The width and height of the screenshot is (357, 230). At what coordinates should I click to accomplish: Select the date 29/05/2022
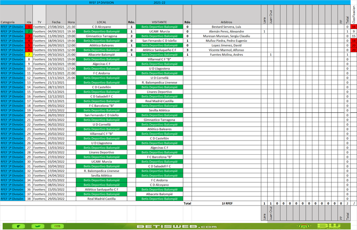coord(56,199)
